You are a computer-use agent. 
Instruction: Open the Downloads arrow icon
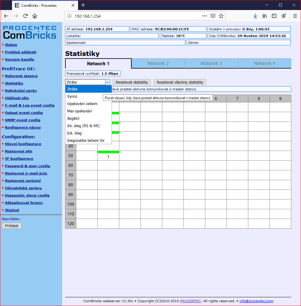(x=255, y=16)
